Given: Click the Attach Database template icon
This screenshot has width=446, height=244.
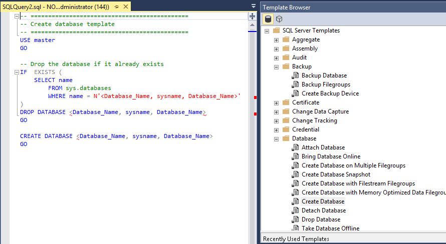Looking at the screenshot, I should (x=295, y=147).
